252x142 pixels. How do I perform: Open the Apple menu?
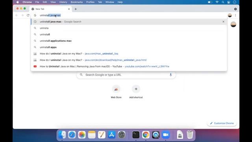point(18,2)
